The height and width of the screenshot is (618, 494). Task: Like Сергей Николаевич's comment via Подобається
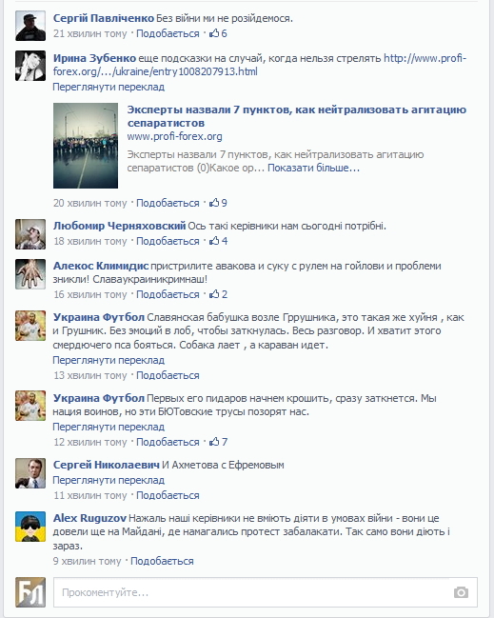coord(168,495)
